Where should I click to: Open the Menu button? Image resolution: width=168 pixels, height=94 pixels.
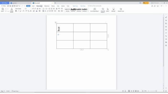point(4,6)
